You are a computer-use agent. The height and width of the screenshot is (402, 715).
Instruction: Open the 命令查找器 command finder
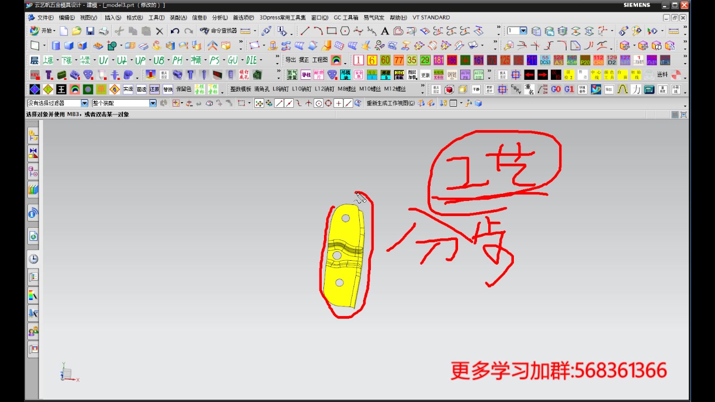pos(222,32)
